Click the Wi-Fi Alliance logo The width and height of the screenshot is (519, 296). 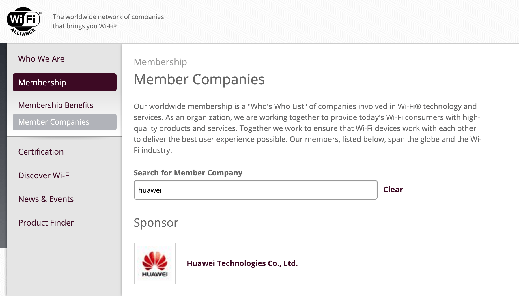(24, 21)
